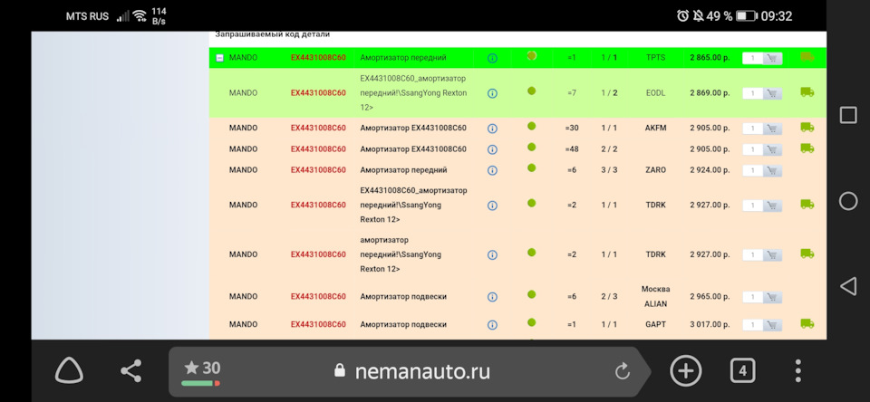Open the red part number in the GAPT row
The height and width of the screenshot is (402, 870).
click(318, 324)
